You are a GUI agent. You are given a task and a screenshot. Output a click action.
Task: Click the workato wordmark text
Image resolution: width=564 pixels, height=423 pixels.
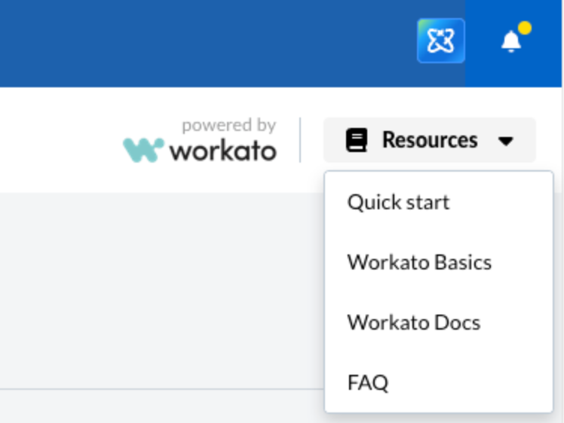point(222,151)
